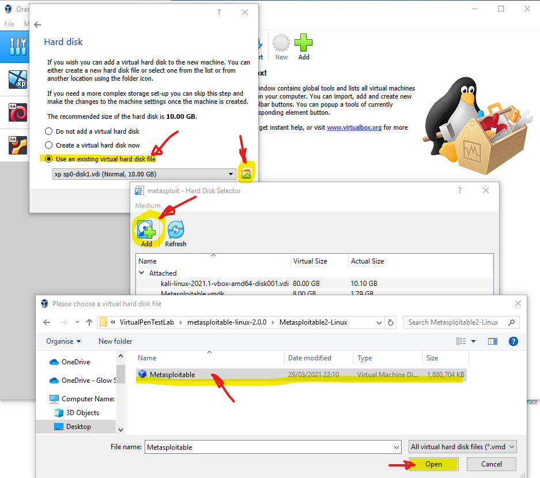Click the green Add toolbar icon in VirtualBox Manager
The height and width of the screenshot is (478, 540).
pyautogui.click(x=303, y=47)
